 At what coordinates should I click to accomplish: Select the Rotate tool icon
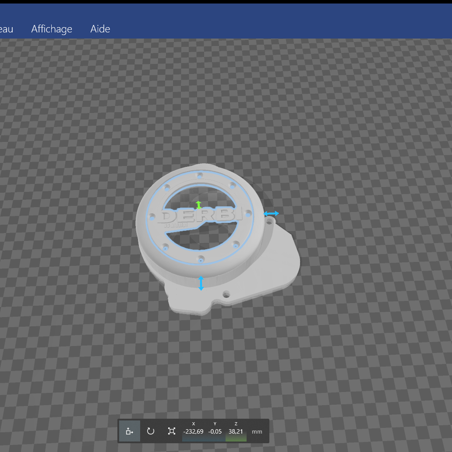tap(151, 431)
